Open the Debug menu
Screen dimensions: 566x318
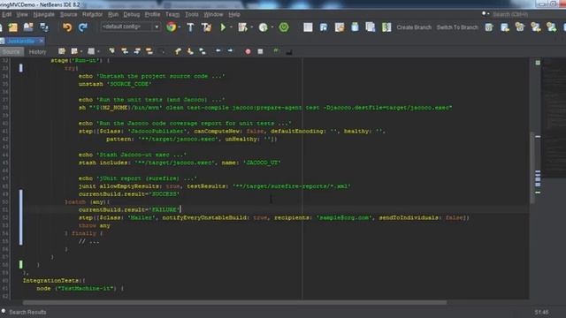132,14
